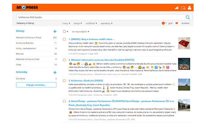The width and height of the screenshot is (210, 124).
Task: Check the box for article 1
Action: pos(64,39)
